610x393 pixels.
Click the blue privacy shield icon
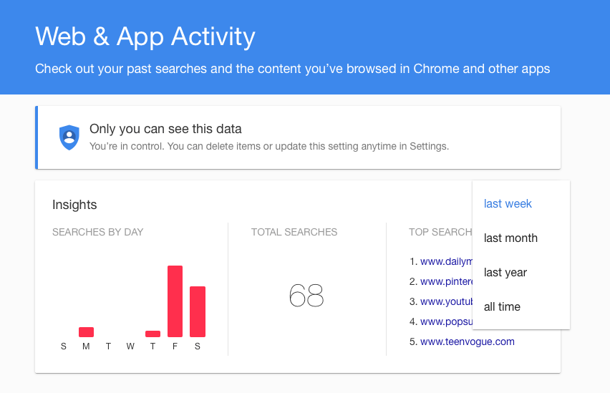(x=69, y=137)
